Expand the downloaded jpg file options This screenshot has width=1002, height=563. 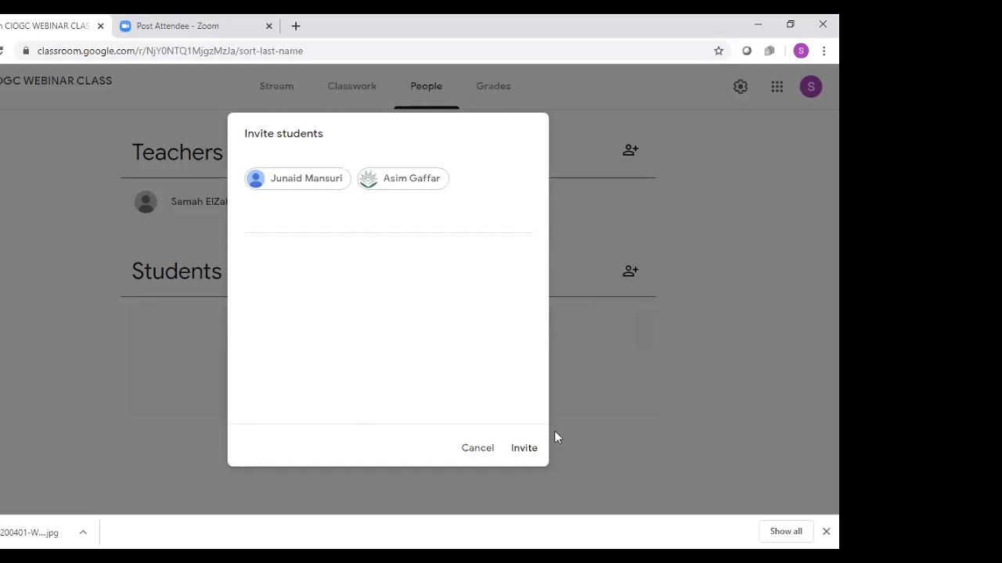click(x=83, y=532)
